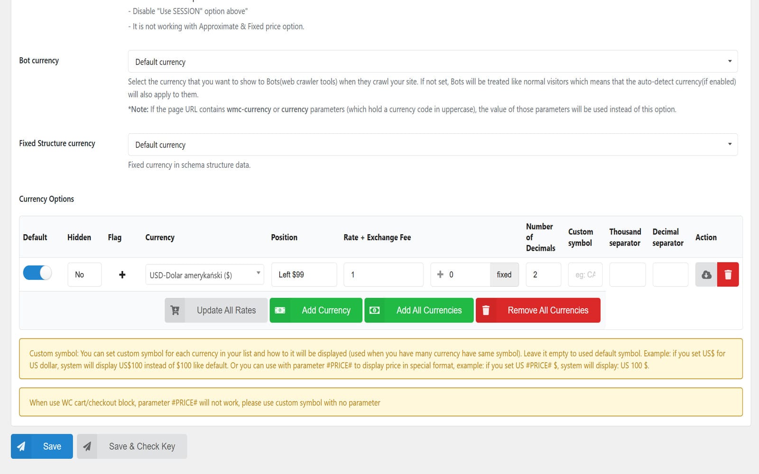Click Add Currency button
This screenshot has width=759, height=474.
tap(316, 310)
